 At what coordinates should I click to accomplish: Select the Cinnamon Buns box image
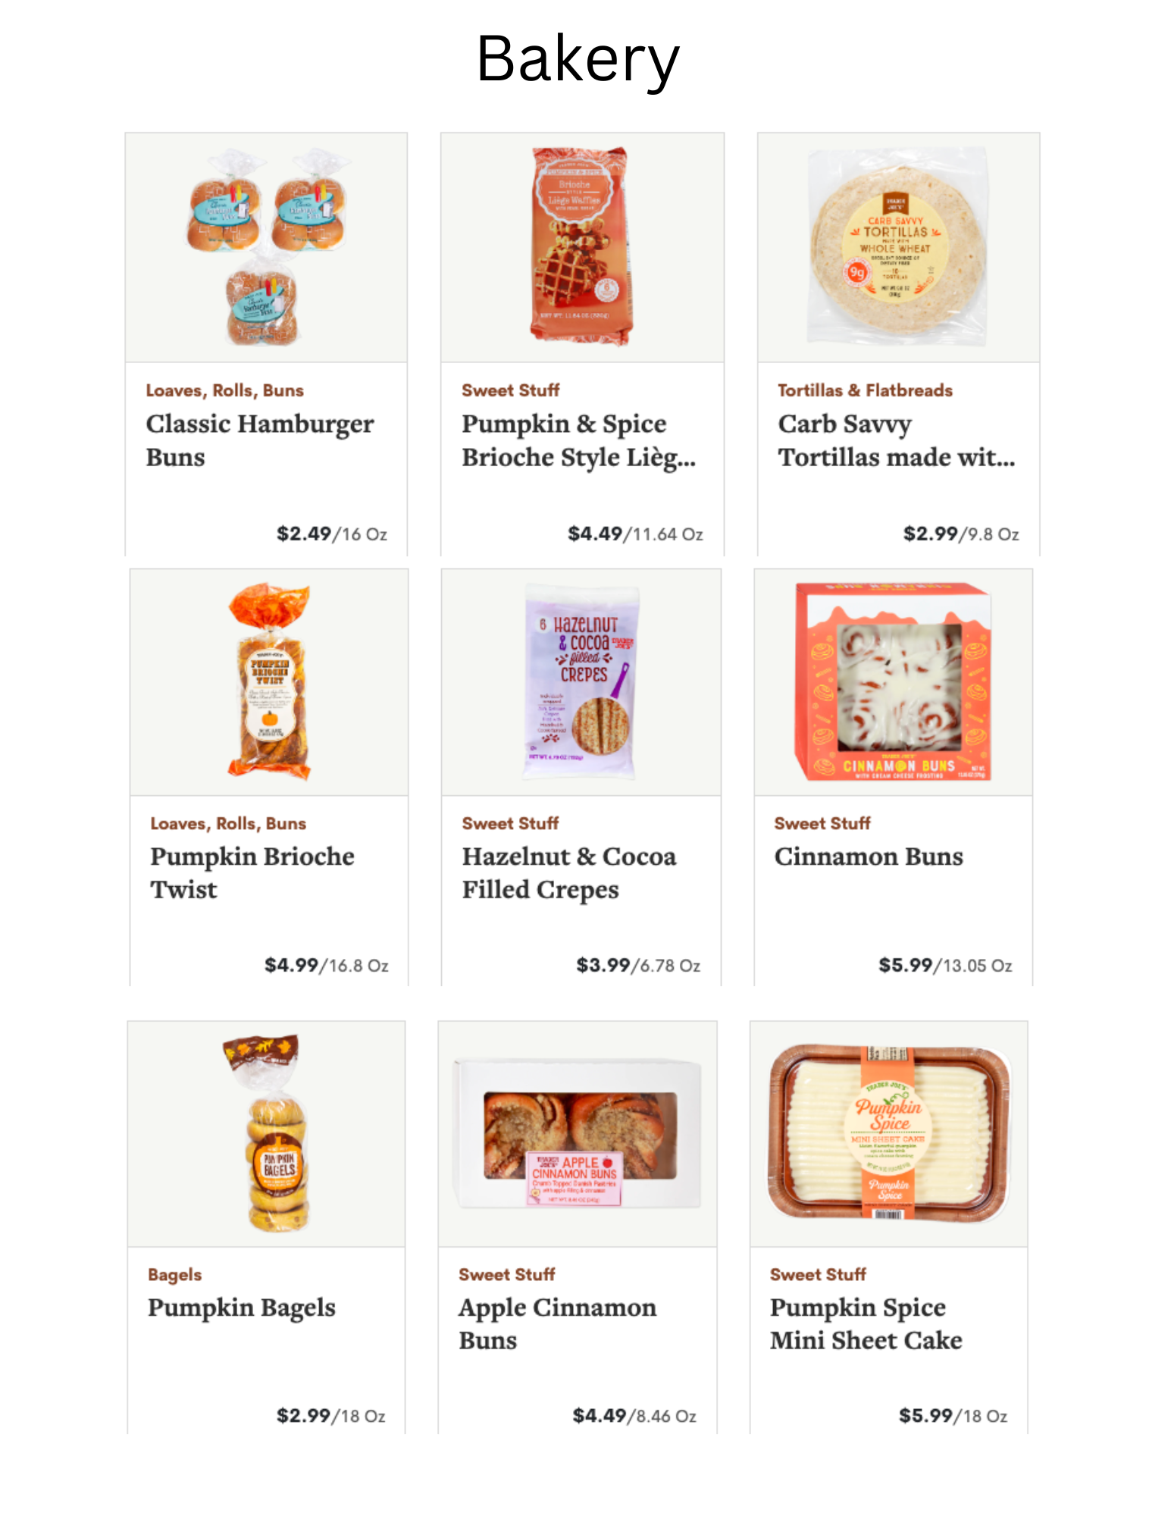(893, 681)
